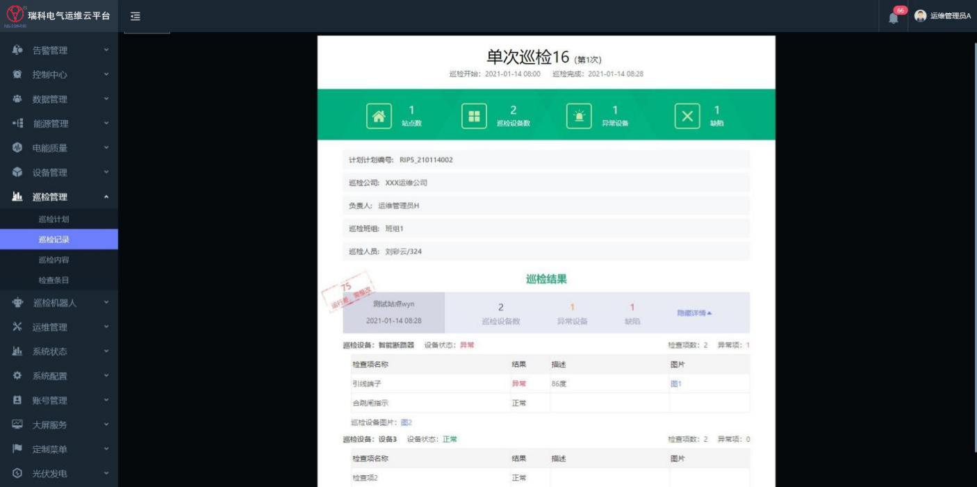Click the inspected devices grid icon
The width and height of the screenshot is (977, 487).
[x=474, y=117]
